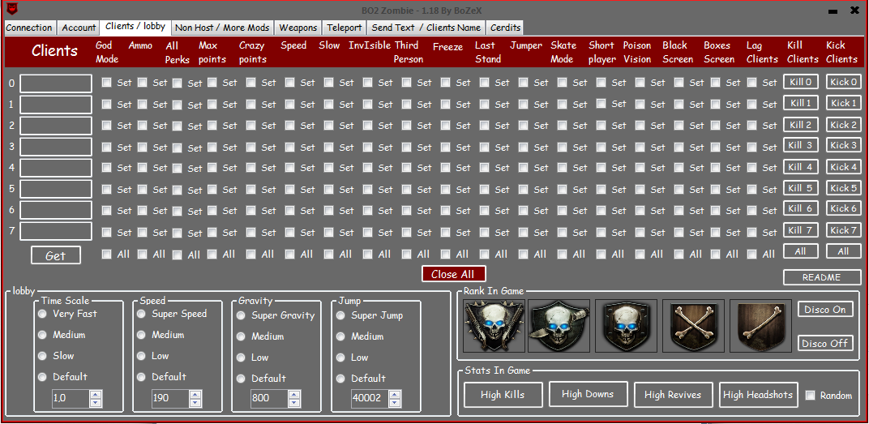Decrease Time Scale value with down arrow
This screenshot has height=424, width=869.
96,402
